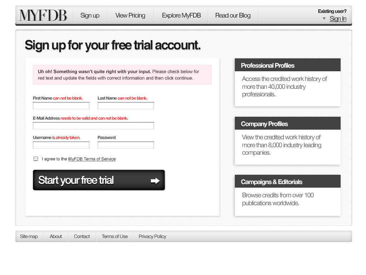Open Explore MyFDB in navigation
The image size is (366, 275).
point(181,15)
